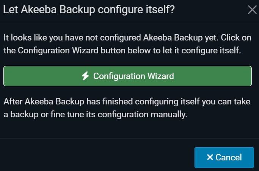Click the X icon inside the Cancel button
Viewport: 259px width, 171px height.
point(210,157)
